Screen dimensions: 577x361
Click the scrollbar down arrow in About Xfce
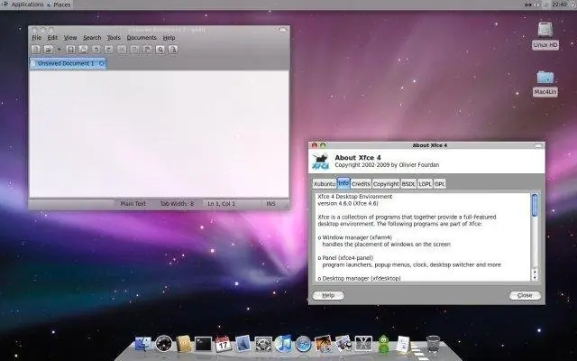click(535, 277)
